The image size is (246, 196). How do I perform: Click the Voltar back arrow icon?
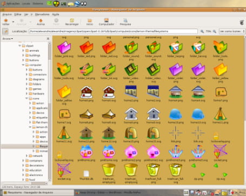pos(6,20)
